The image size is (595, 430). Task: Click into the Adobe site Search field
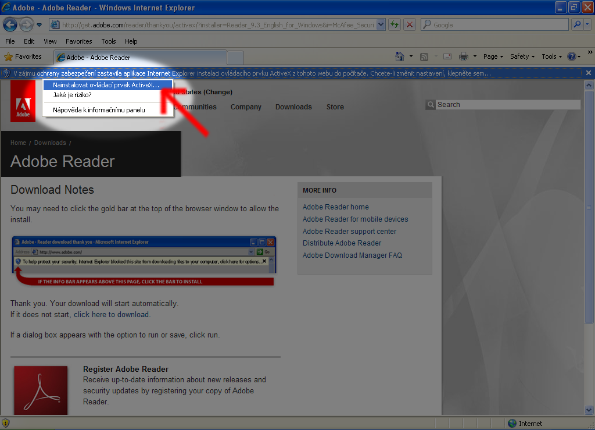[x=508, y=105]
